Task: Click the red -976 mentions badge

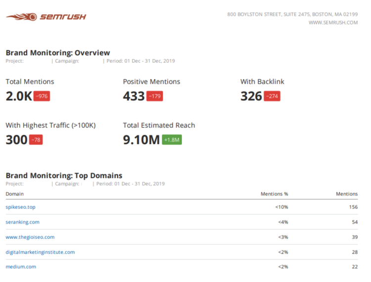Action: 42,96
